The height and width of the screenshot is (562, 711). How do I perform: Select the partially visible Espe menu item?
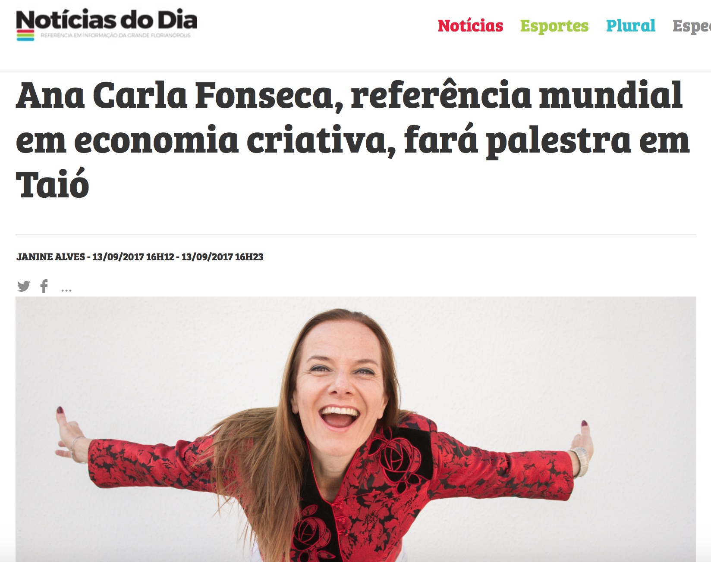coord(692,26)
